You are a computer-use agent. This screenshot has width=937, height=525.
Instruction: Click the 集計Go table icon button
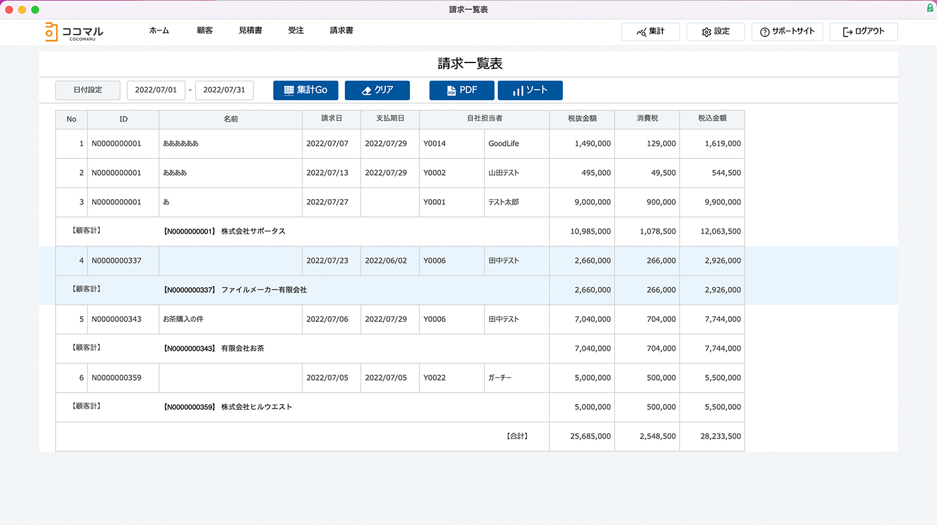[x=306, y=90]
